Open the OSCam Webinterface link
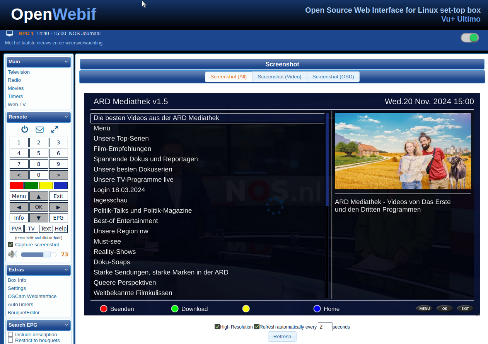Viewport: 488px width, 344px height. pyautogui.click(x=32, y=297)
